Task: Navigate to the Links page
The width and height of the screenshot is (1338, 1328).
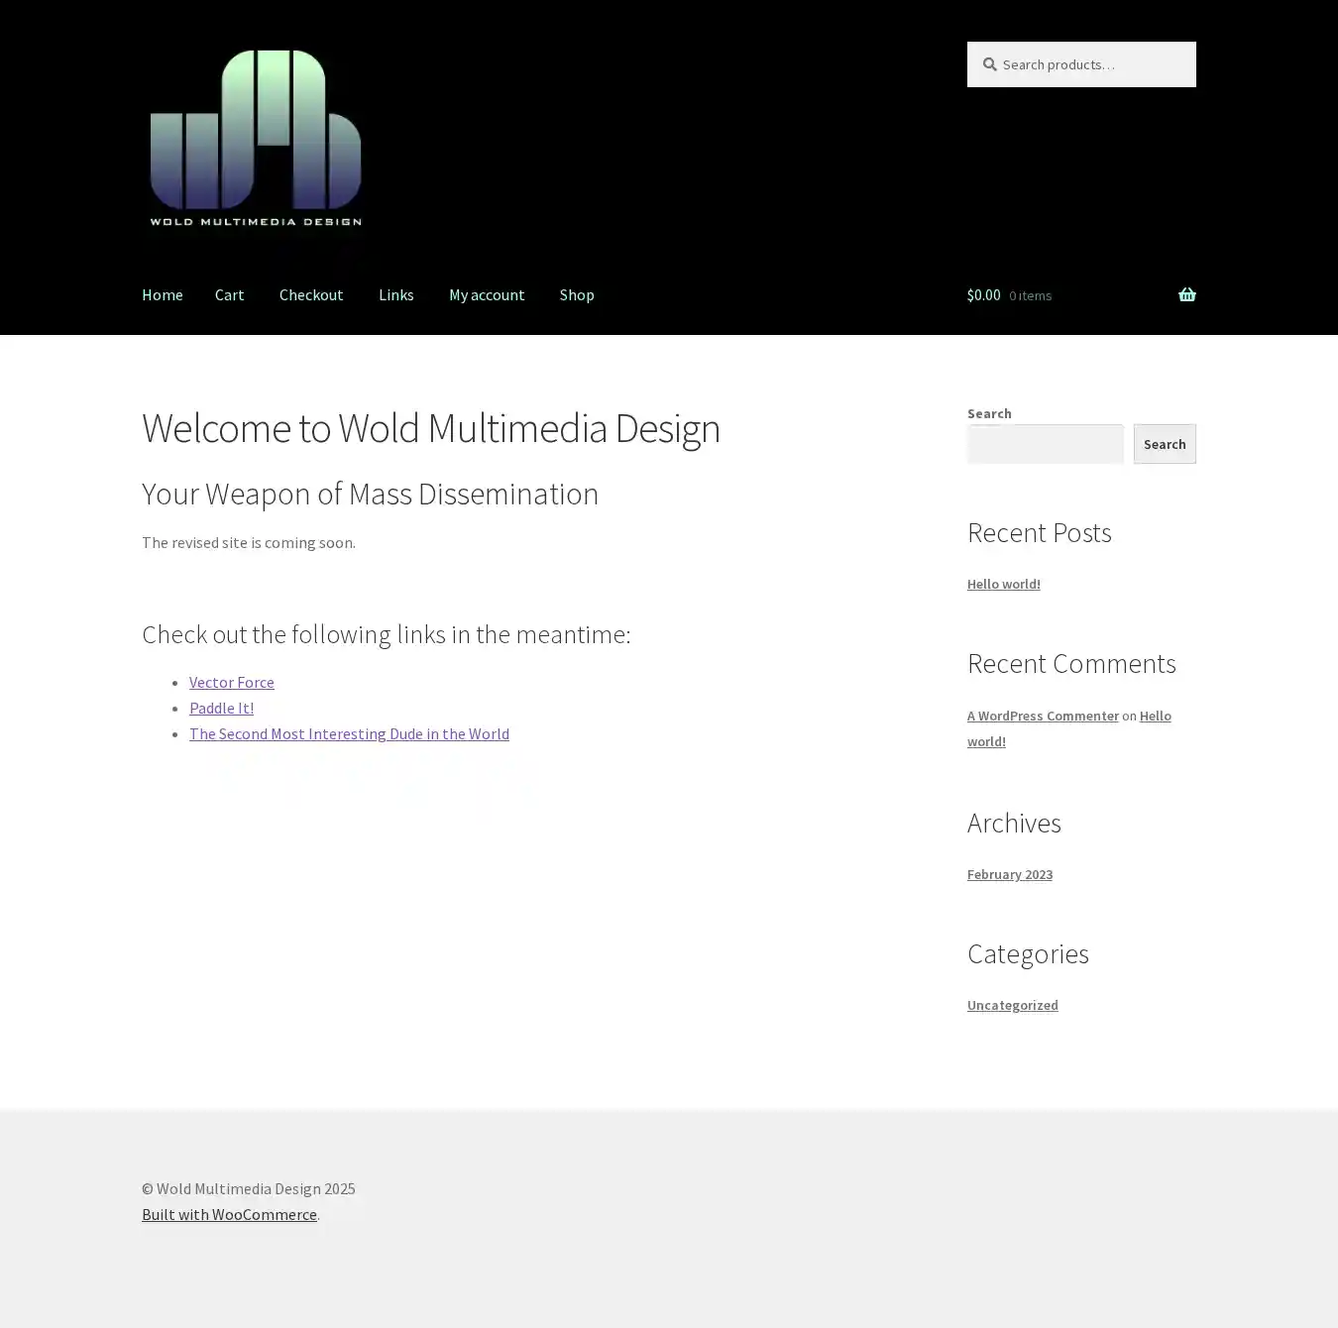Action: coord(395,294)
